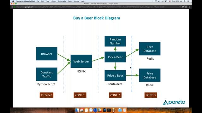The height and width of the screenshot is (113, 202).
Task: Open Firefox Developer Edition from the dock
Action: [x=95, y=110]
